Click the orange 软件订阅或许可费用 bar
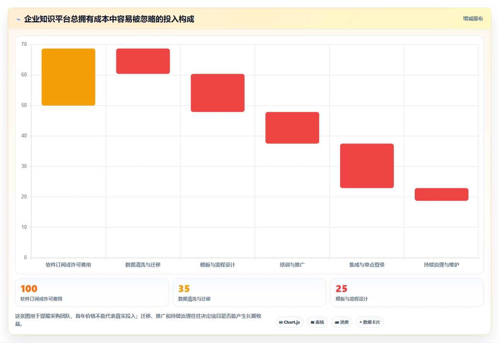The width and height of the screenshot is (499, 343). [68, 77]
